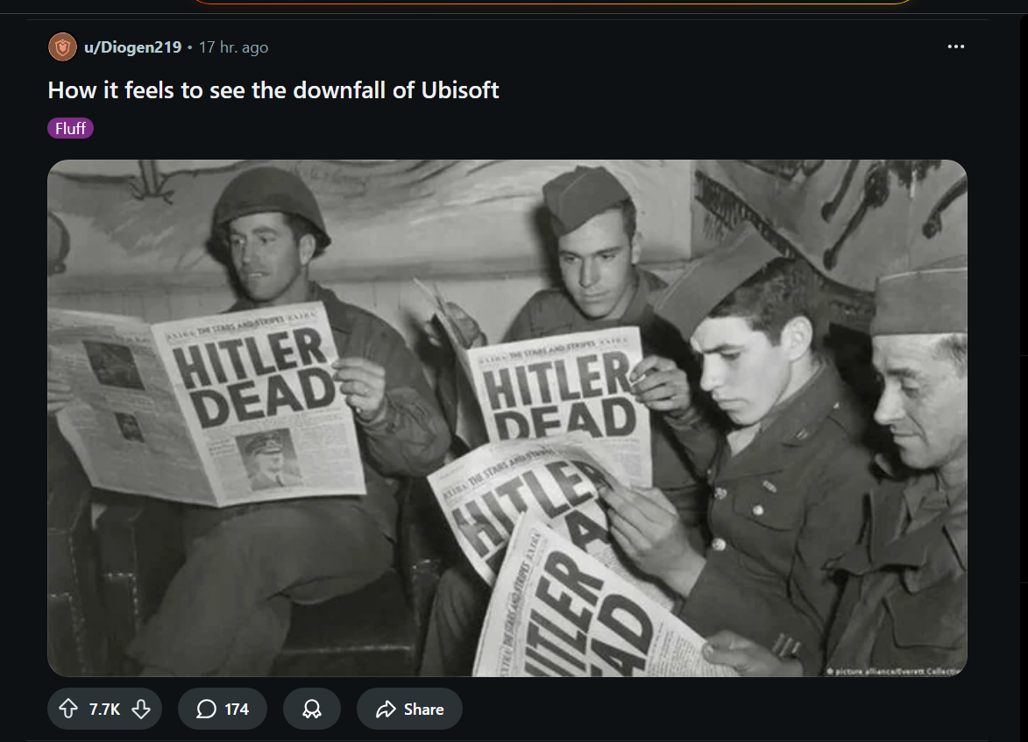Visit the u/Diogen219 profile link

pos(132,47)
